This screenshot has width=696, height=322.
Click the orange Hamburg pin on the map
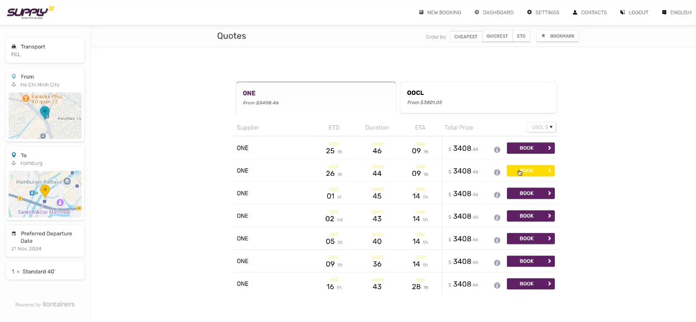click(45, 191)
